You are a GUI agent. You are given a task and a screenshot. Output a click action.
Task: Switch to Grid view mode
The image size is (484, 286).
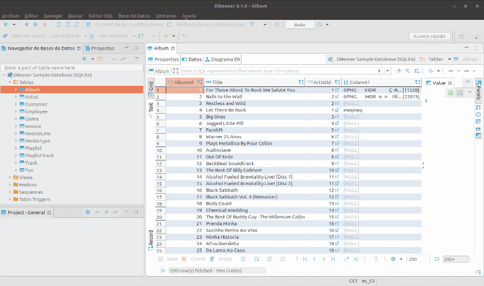(150, 89)
